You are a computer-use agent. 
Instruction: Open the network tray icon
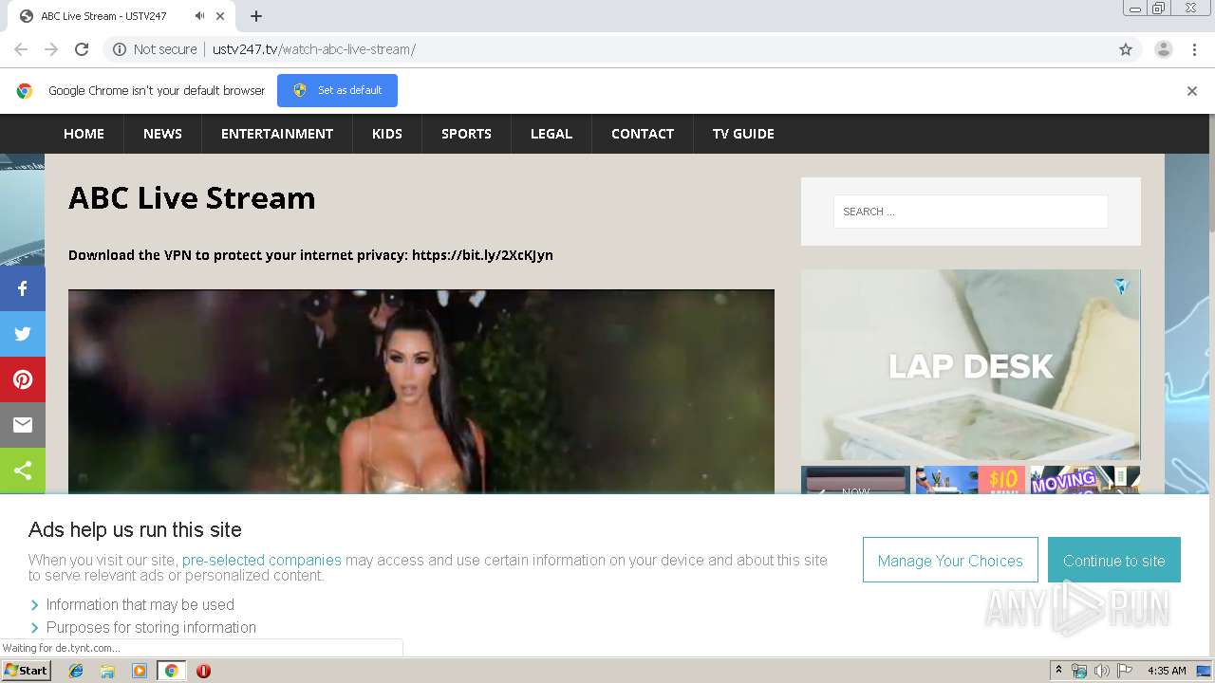[x=1079, y=671]
